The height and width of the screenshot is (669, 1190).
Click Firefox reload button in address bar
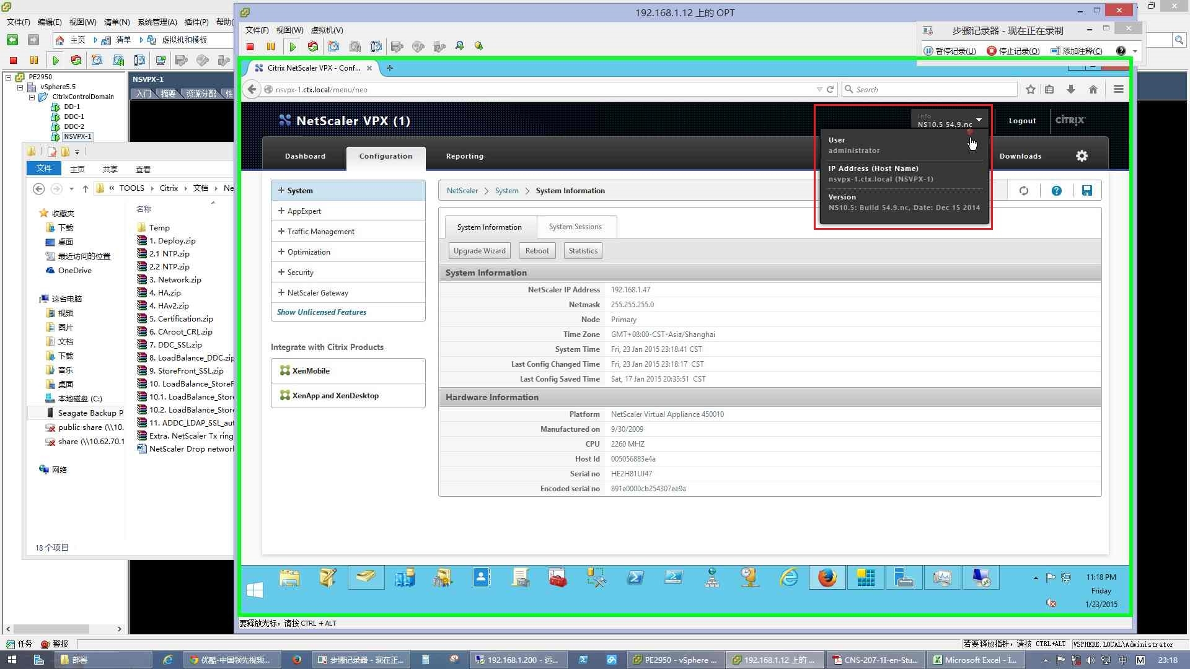point(831,89)
